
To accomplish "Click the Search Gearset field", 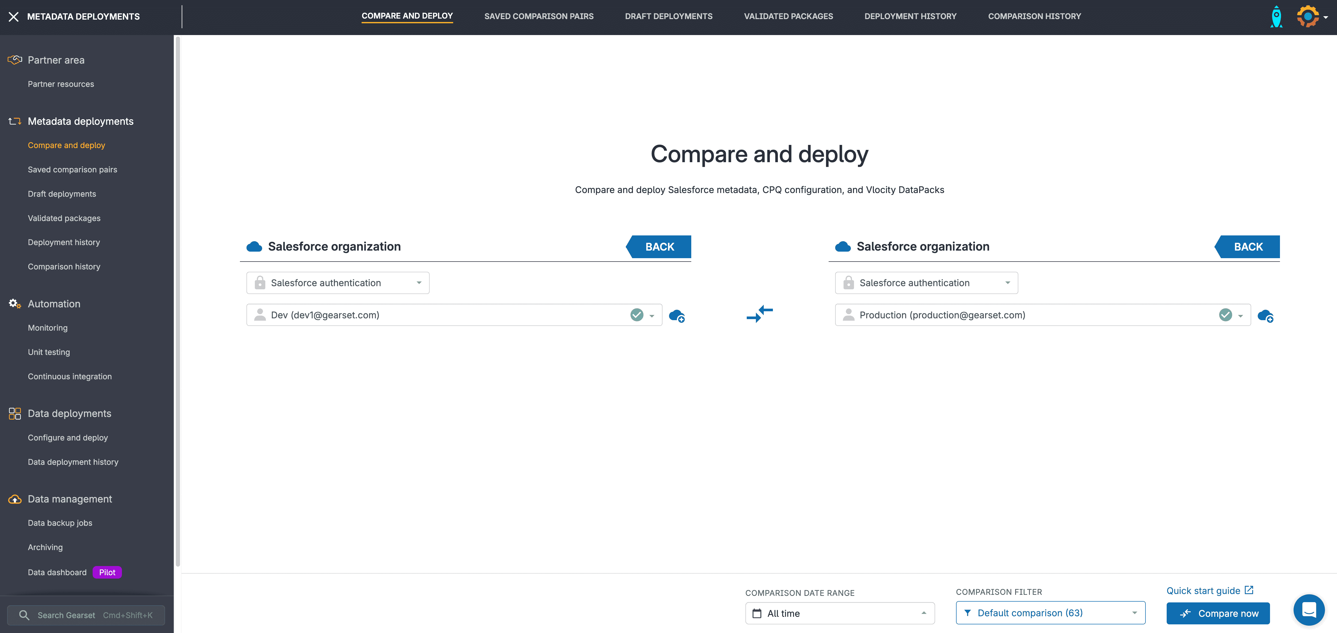I will coord(86,615).
